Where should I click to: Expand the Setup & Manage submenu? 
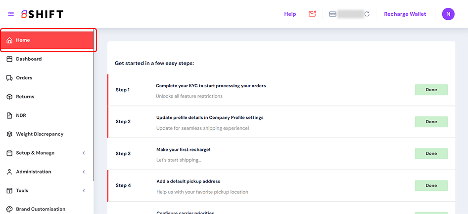(83, 153)
